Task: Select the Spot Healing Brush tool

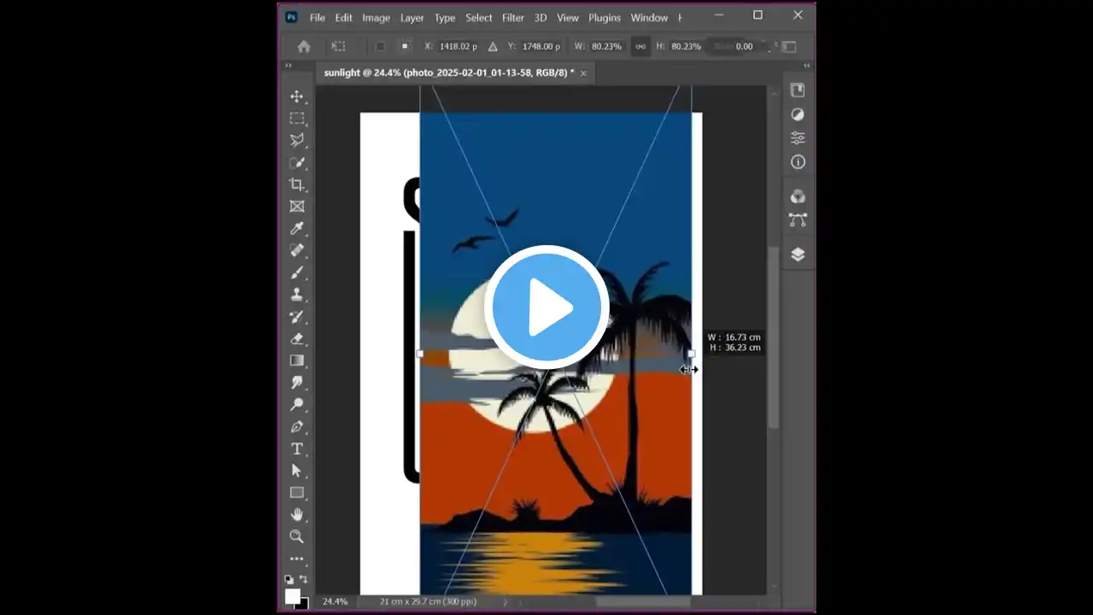Action: pyautogui.click(x=296, y=250)
